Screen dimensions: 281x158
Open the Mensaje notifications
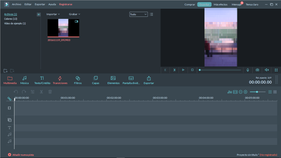(237, 4)
